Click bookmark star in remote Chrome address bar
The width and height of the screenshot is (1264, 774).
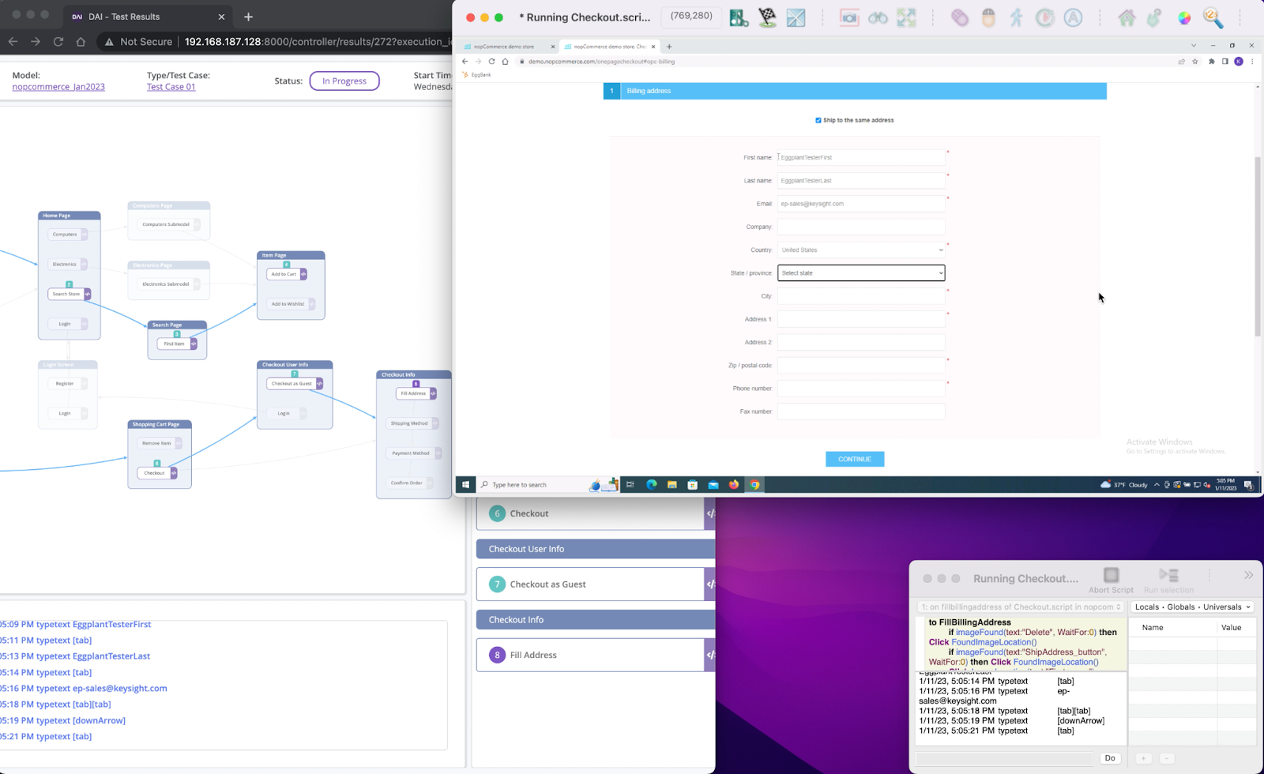point(1195,61)
